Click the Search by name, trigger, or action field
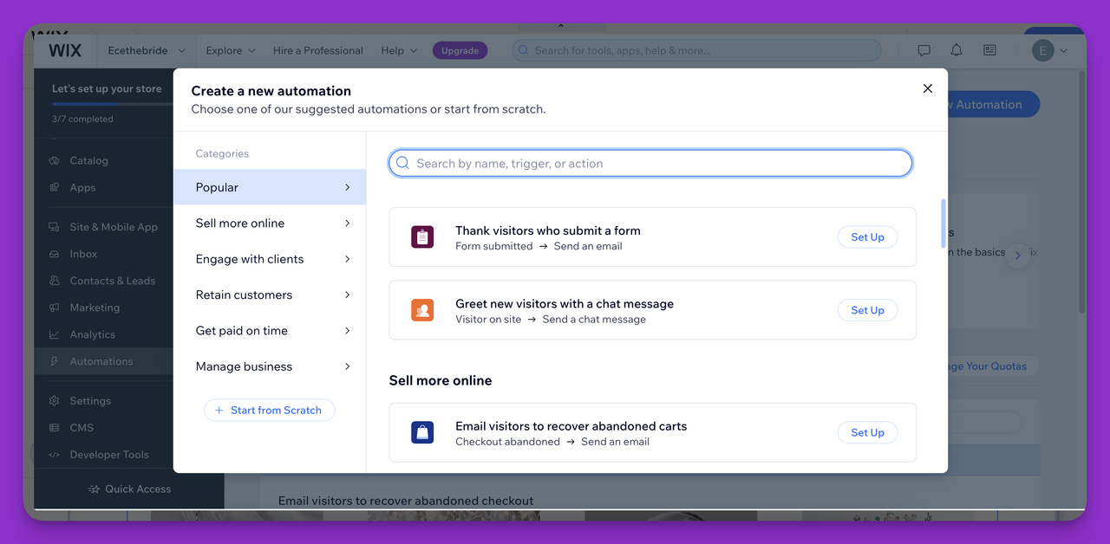 (x=650, y=163)
